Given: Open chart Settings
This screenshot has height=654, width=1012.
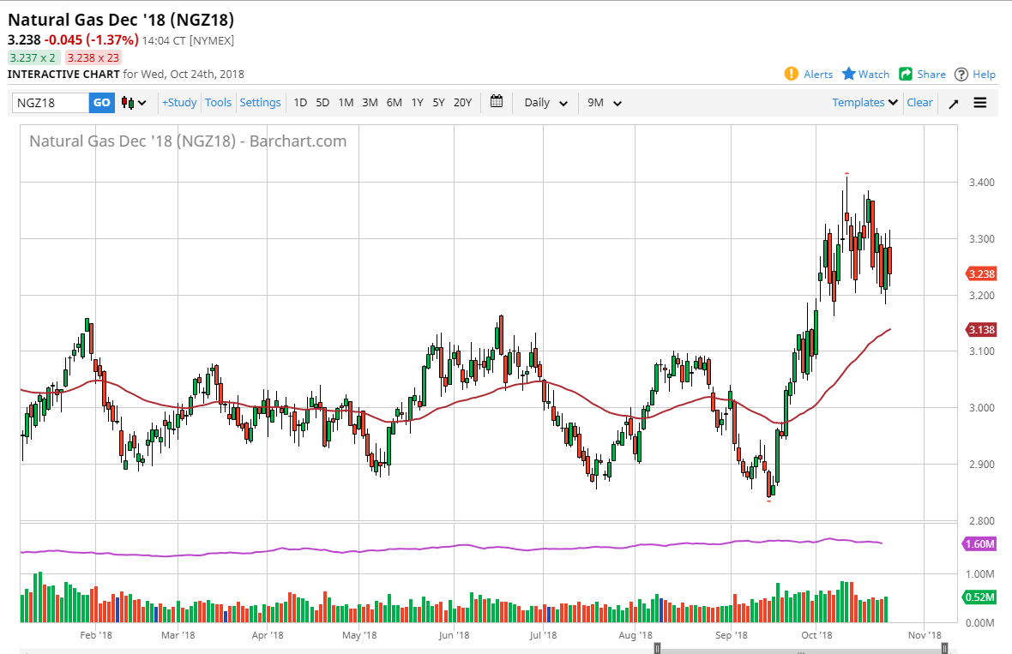Looking at the screenshot, I should tap(260, 102).
